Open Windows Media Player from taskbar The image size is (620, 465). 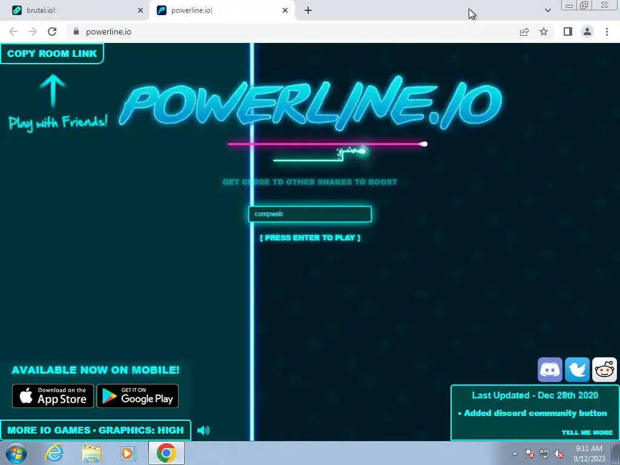click(x=128, y=453)
